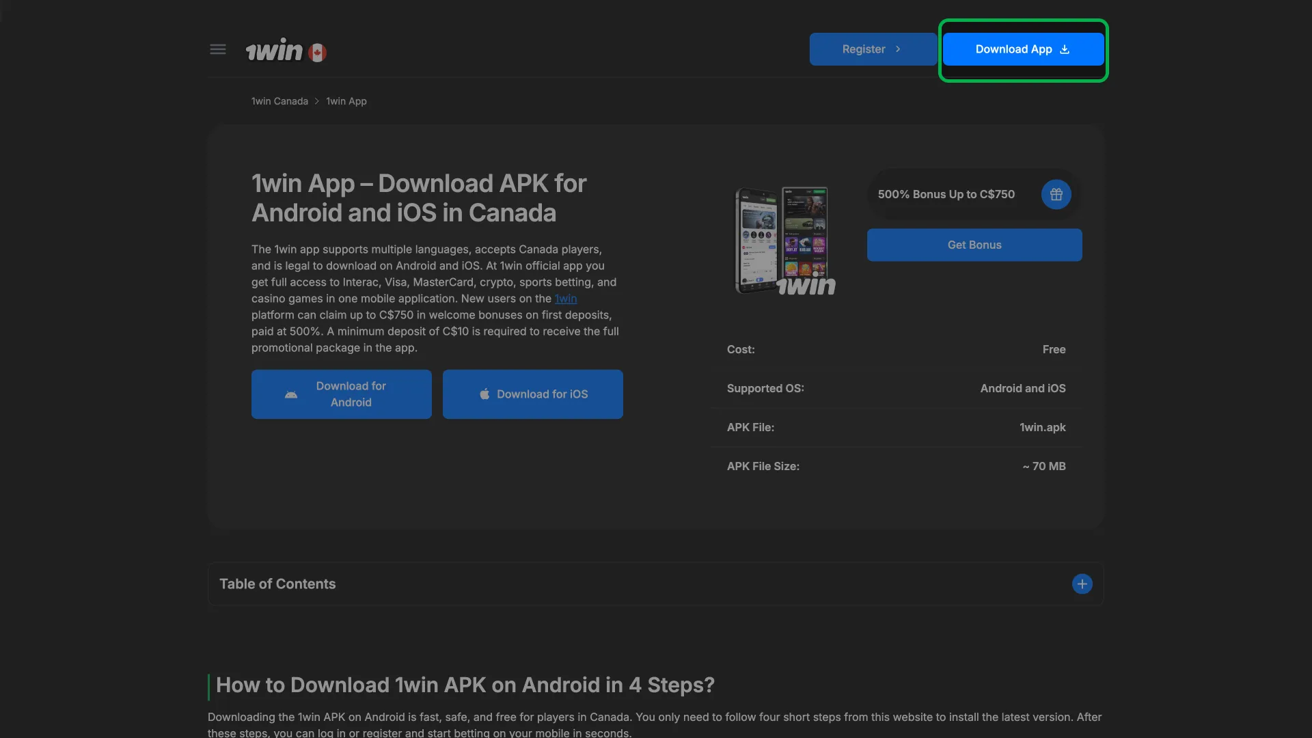1312x738 pixels.
Task: Follow the 1win inline text link
Action: coord(565,299)
